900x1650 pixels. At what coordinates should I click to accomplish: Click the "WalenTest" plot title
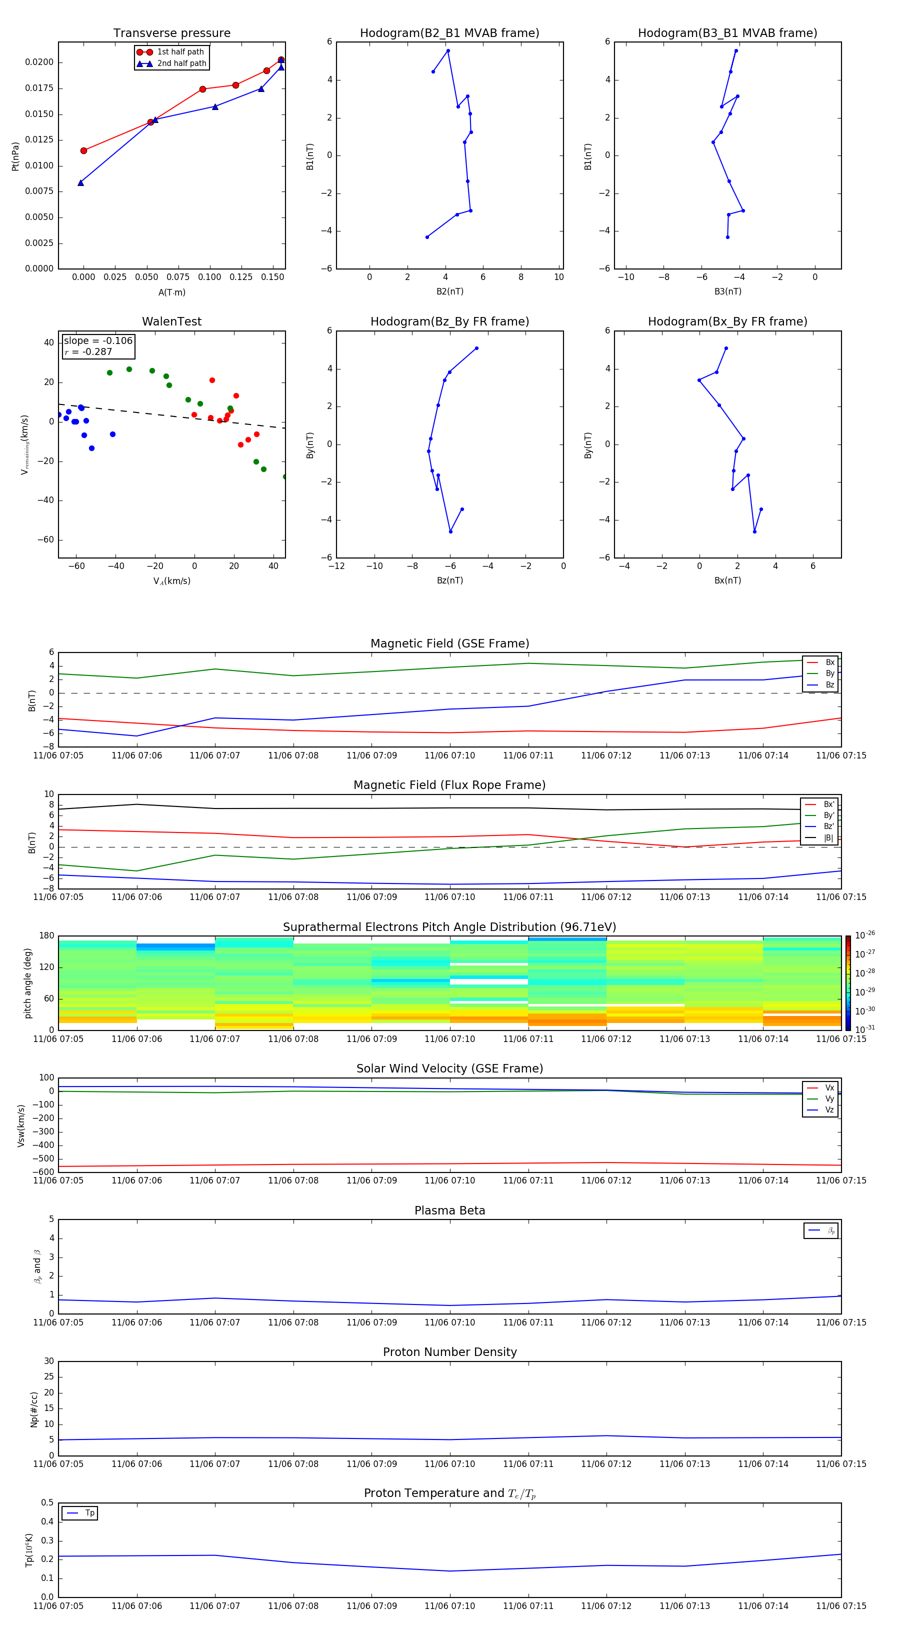tap(171, 321)
